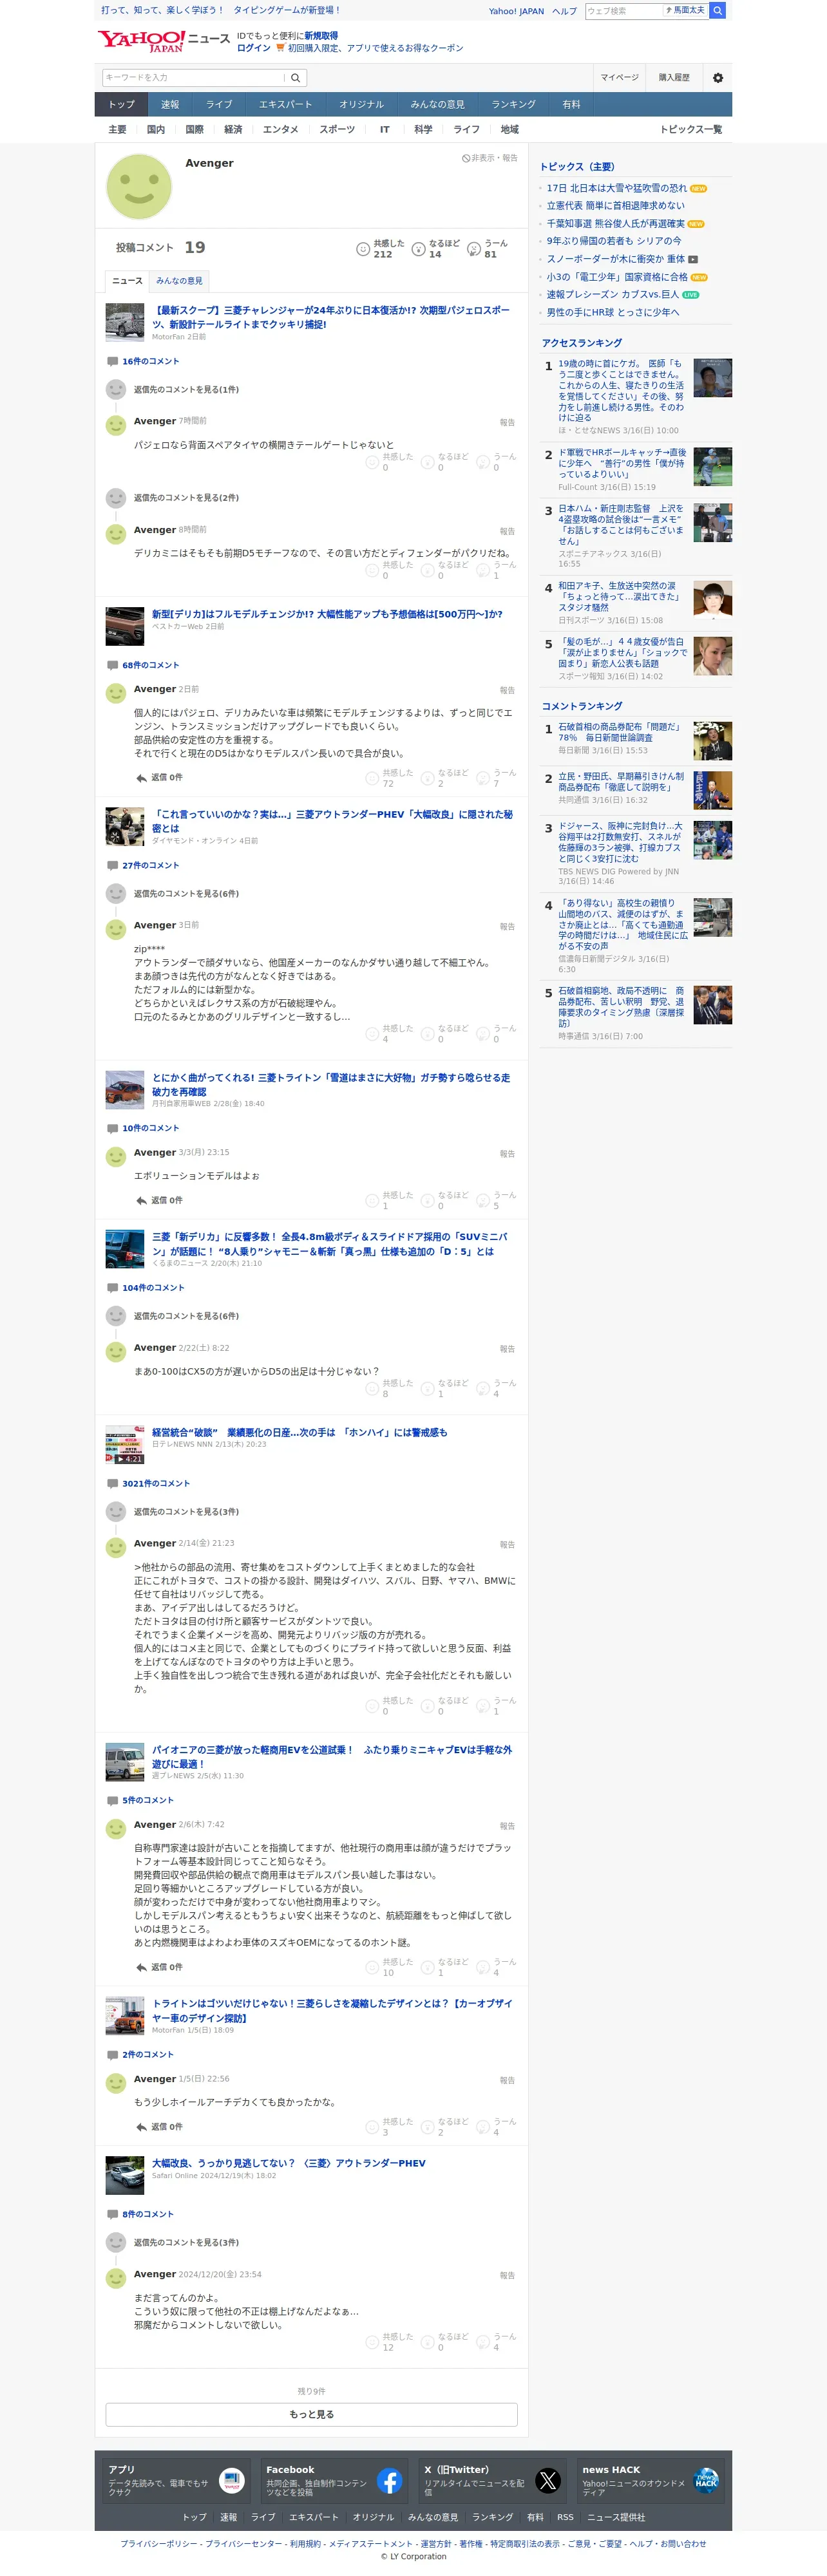The image size is (827, 2576).
Task: Click うーん icon on アウトランダーで顔ダサい comment
Action: point(482,1034)
